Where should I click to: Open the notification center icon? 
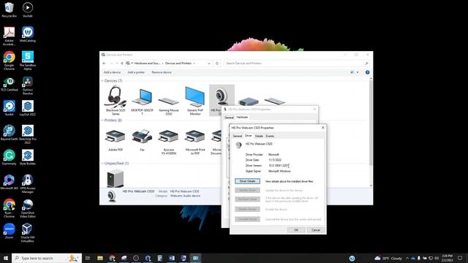pos(460,258)
